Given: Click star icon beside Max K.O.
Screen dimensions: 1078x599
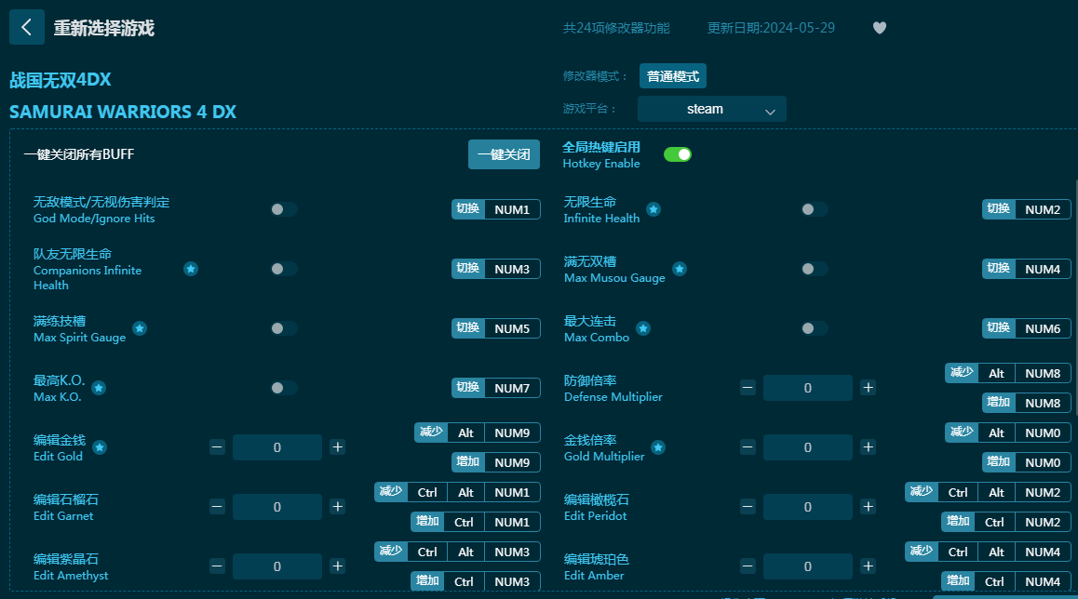Looking at the screenshot, I should pos(99,388).
